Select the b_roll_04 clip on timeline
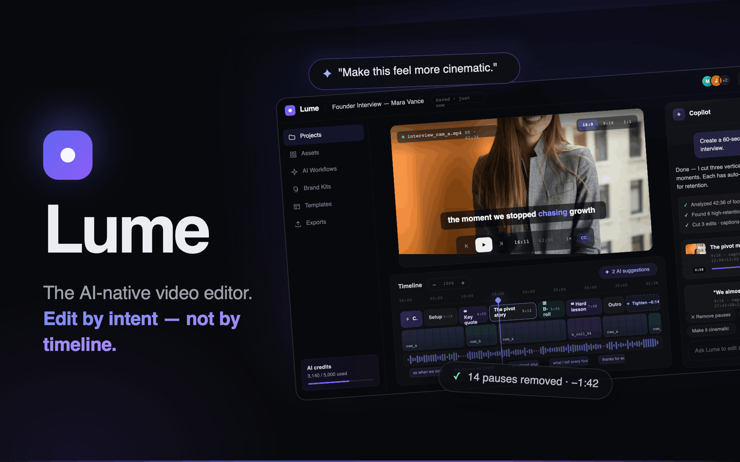The height and width of the screenshot is (462, 740). 584,328
